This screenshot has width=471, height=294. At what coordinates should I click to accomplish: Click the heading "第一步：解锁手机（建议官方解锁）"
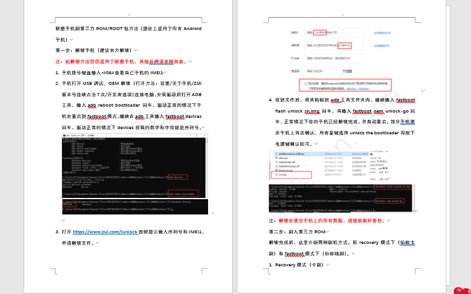tap(95, 51)
